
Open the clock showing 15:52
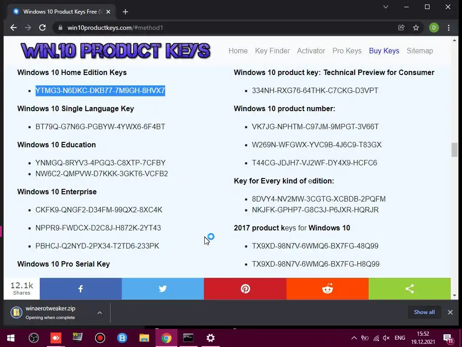pyautogui.click(x=423, y=338)
